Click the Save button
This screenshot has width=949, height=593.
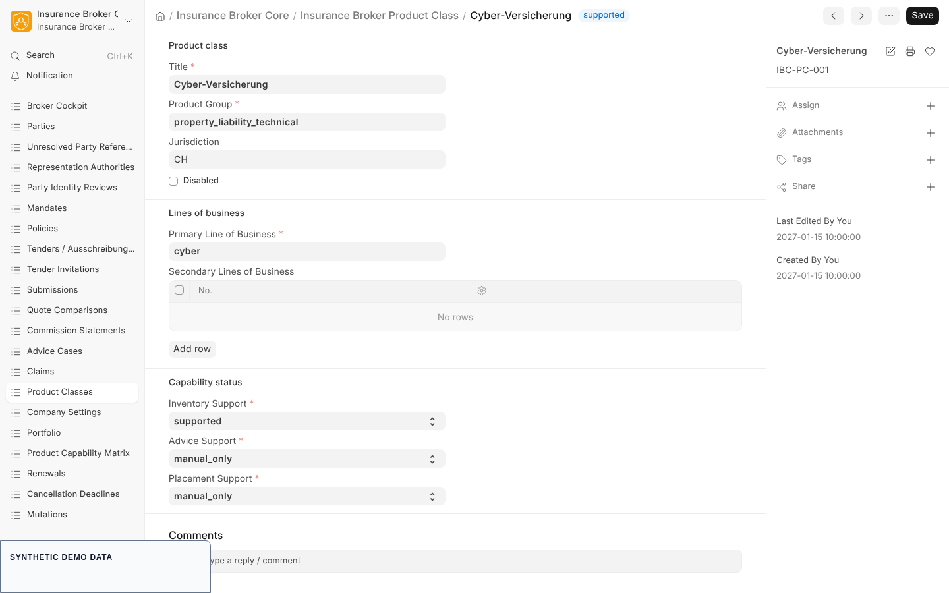(x=923, y=16)
